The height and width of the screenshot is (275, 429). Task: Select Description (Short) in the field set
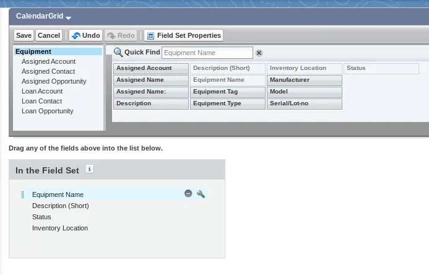(61, 206)
